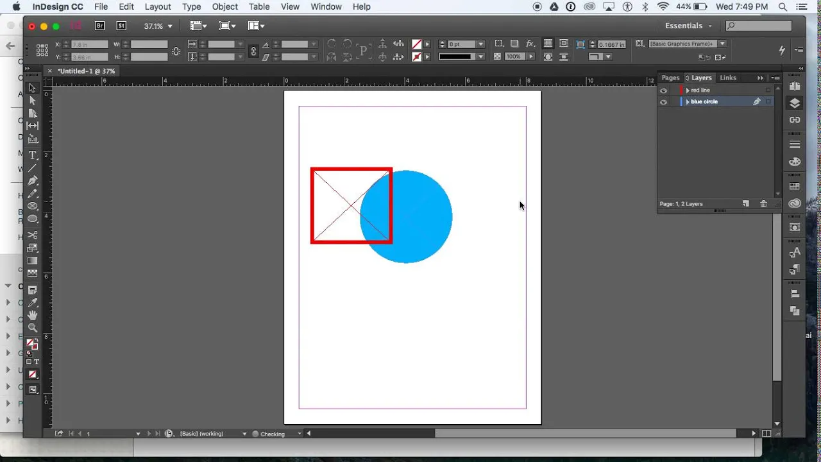Image resolution: width=821 pixels, height=462 pixels.
Task: Open Adobe Stock with St button
Action: tap(121, 26)
